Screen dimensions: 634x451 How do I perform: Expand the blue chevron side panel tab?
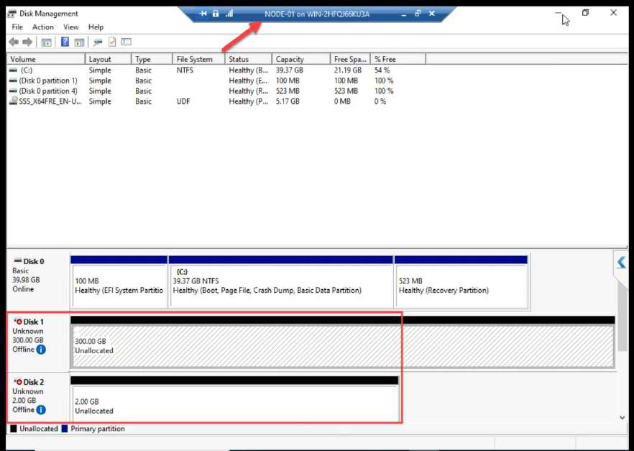[x=622, y=263]
